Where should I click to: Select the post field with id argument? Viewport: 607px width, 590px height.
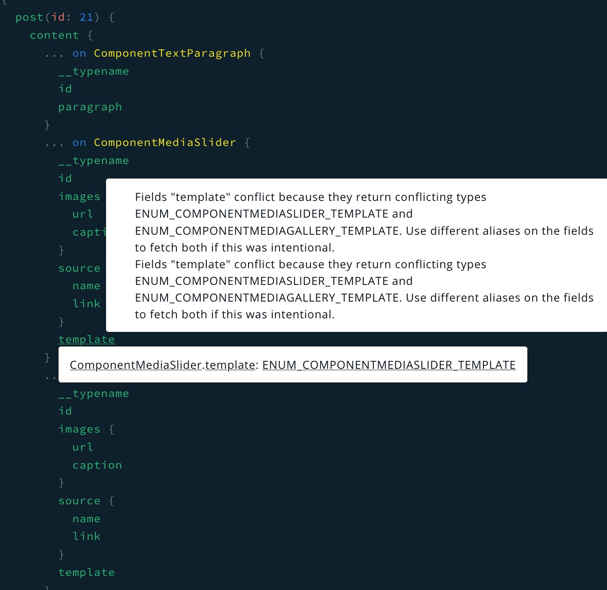29,17
